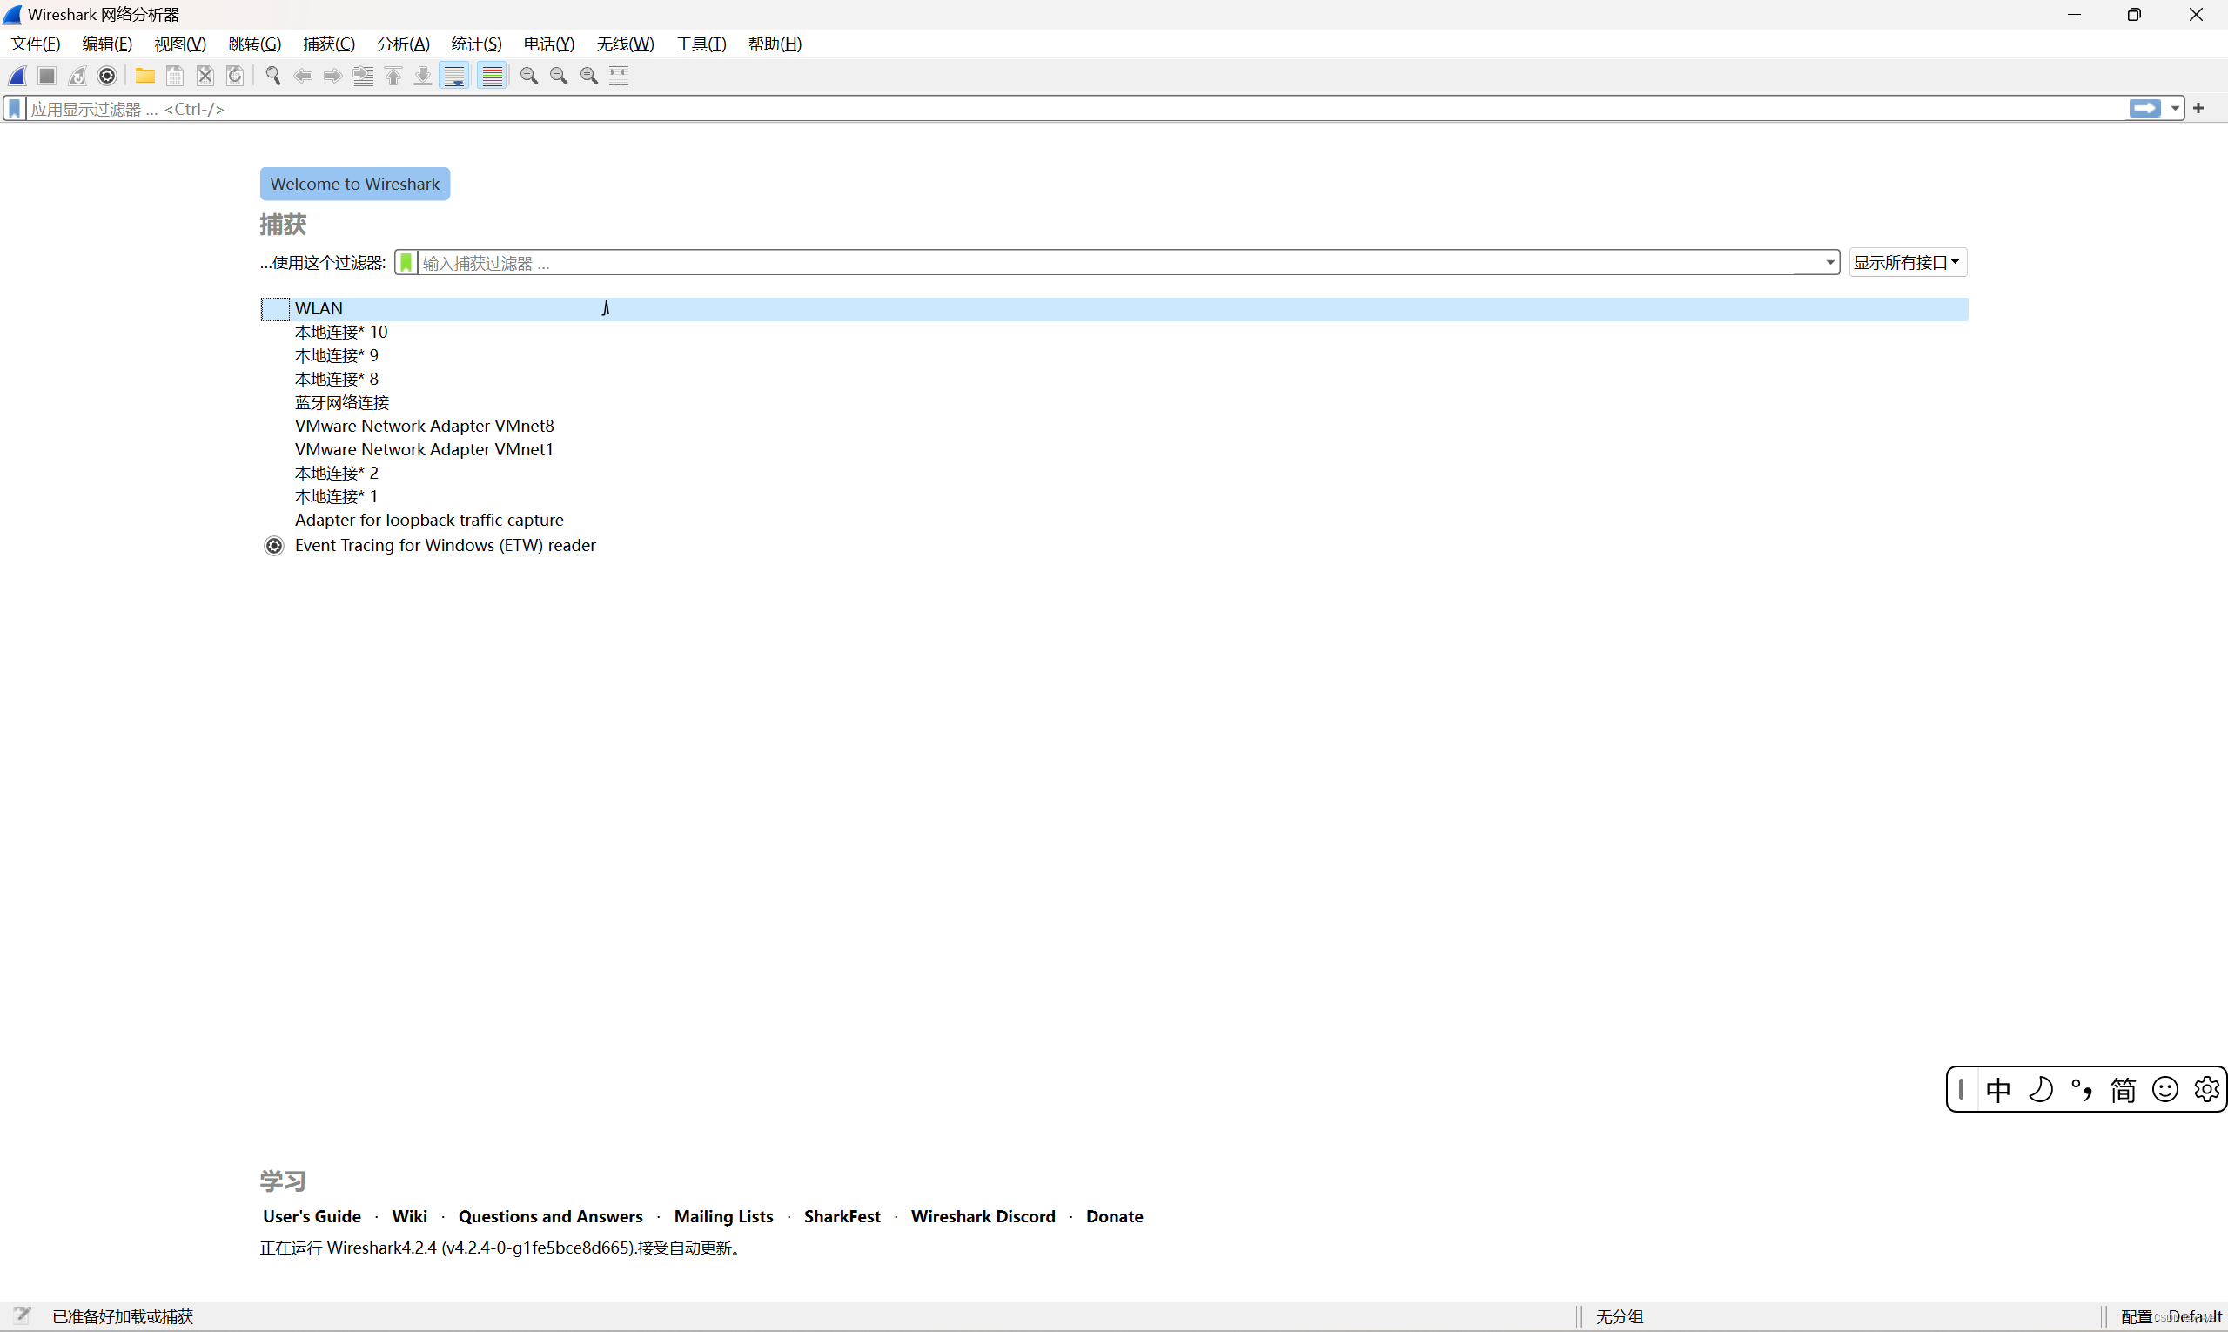Close capture file icon
2228x1332 pixels.
[205, 77]
